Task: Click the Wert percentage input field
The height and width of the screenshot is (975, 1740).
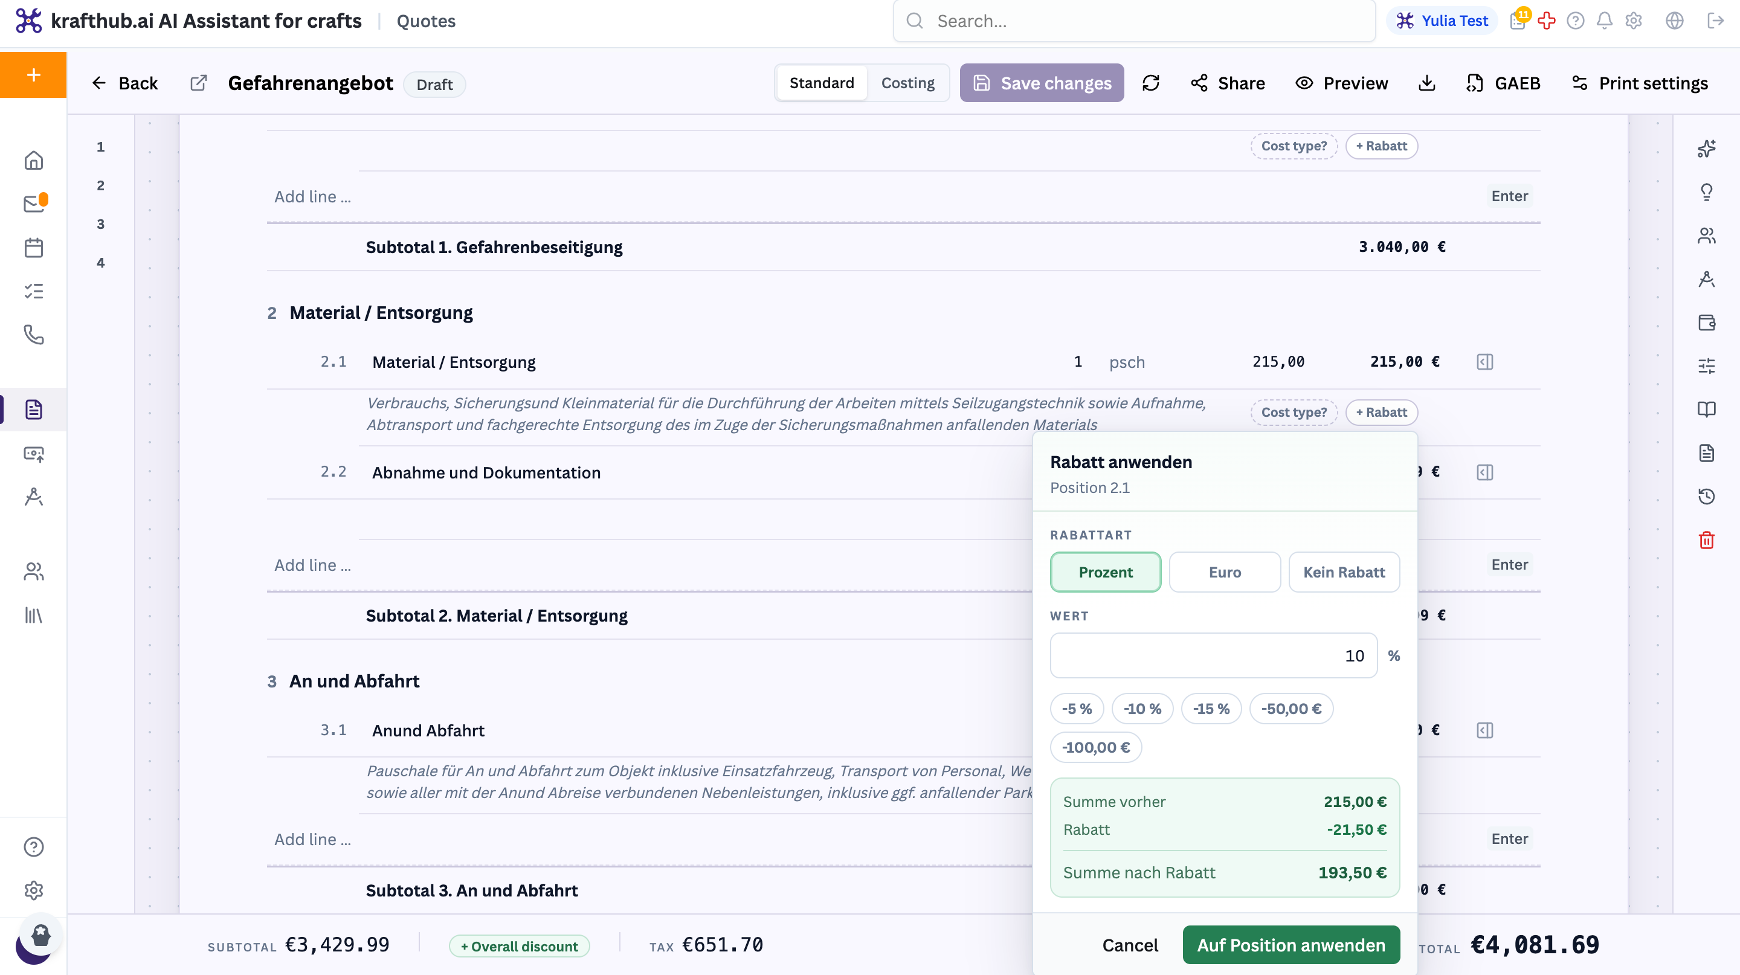Action: tap(1213, 655)
